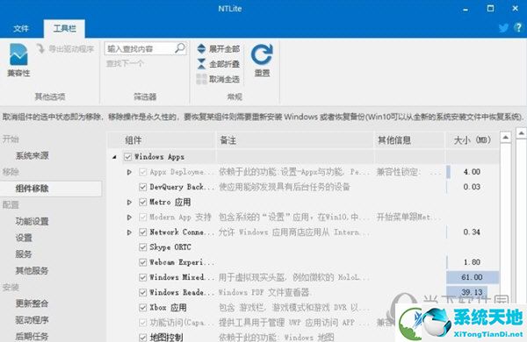
Task: Deselect everything with 取消全选
Action: [x=219, y=79]
